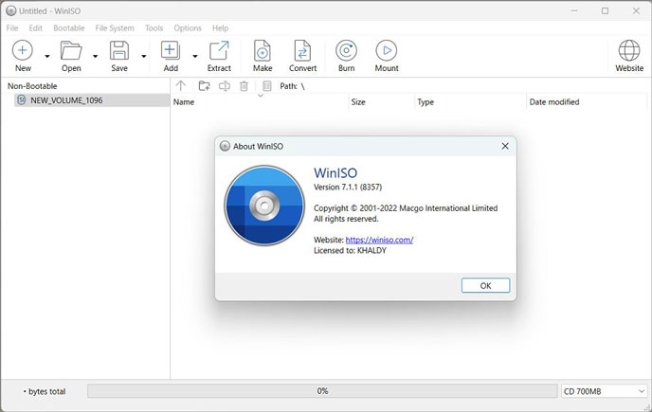Click the Convert toolbar icon

[302, 51]
